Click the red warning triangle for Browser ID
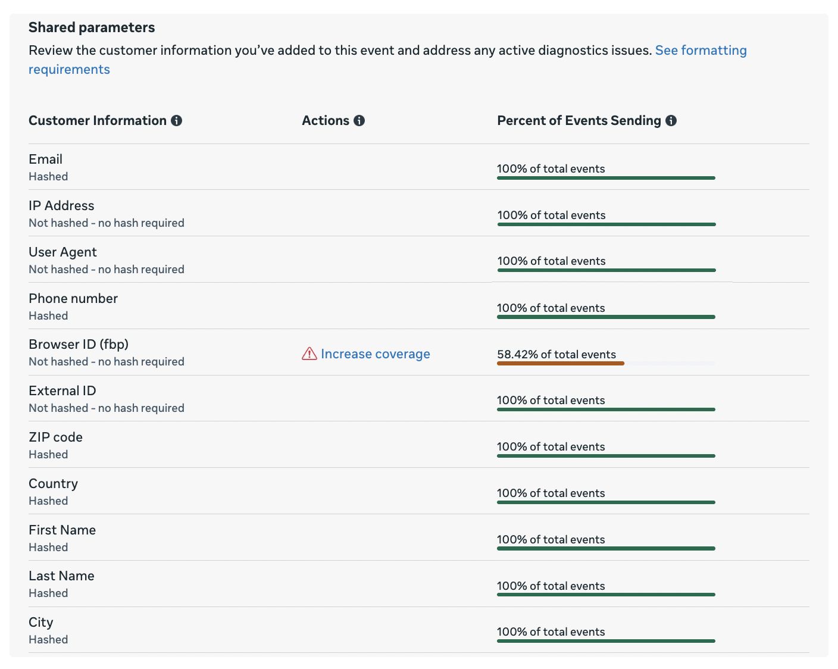 309,354
